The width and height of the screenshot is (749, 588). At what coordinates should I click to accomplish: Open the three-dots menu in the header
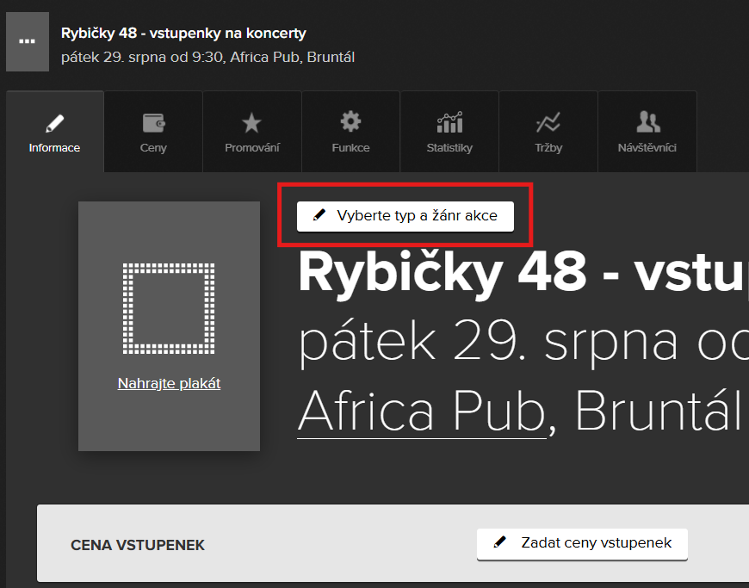pyautogui.click(x=28, y=41)
